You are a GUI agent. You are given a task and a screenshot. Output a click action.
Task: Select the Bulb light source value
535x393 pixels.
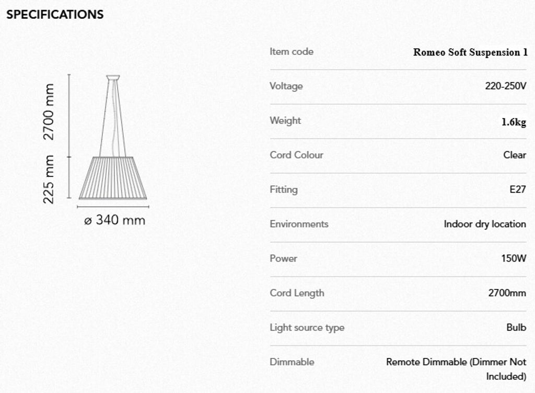(x=516, y=328)
